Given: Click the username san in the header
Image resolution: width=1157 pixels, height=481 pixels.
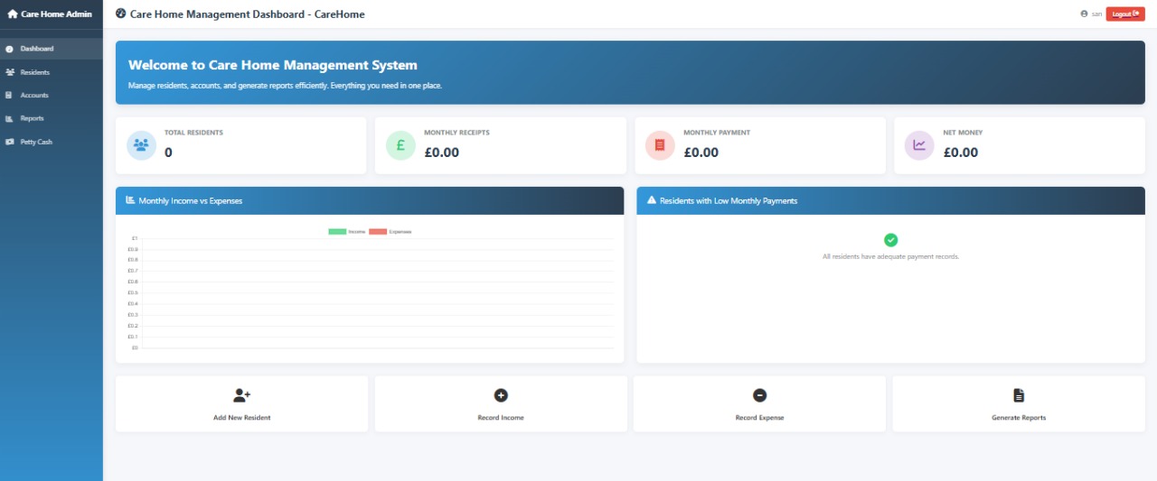Looking at the screenshot, I should click(1096, 14).
